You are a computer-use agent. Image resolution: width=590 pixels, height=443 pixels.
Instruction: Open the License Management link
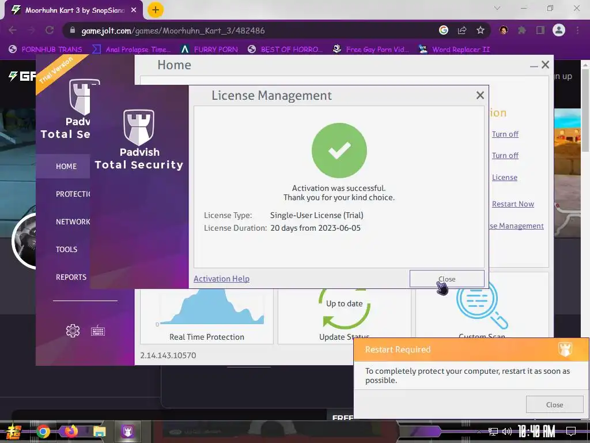516,226
